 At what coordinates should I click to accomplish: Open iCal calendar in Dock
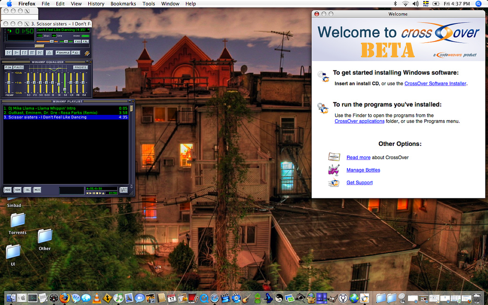click(x=172, y=298)
